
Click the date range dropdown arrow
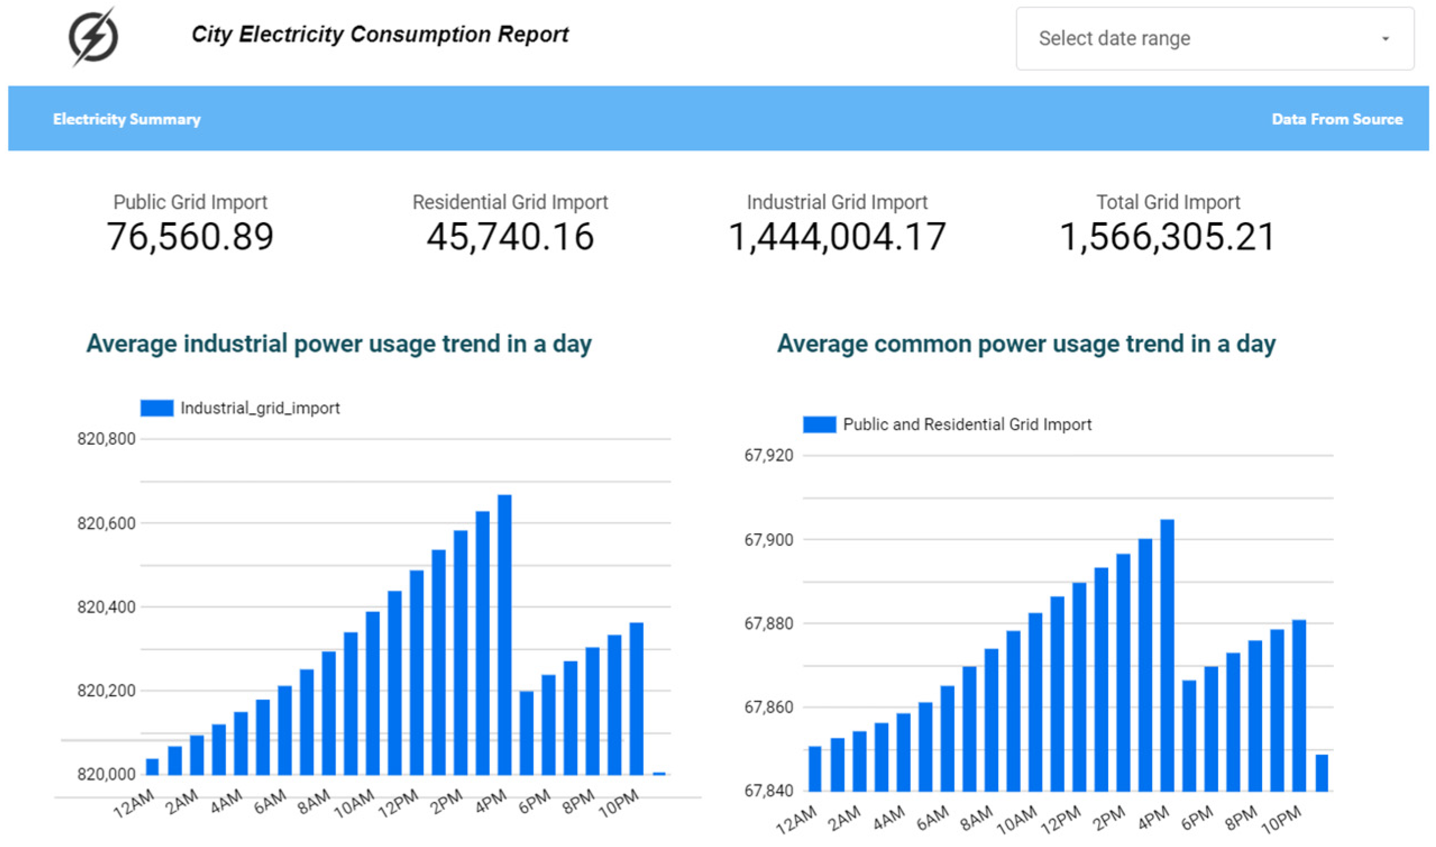point(1385,39)
